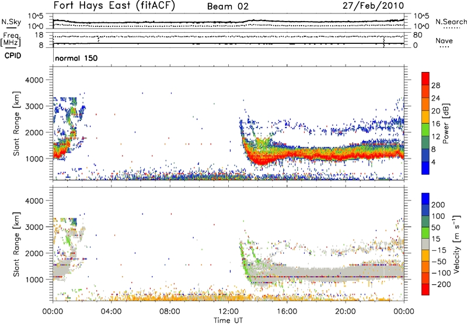Click the "12" label on Power scale

point(435,137)
